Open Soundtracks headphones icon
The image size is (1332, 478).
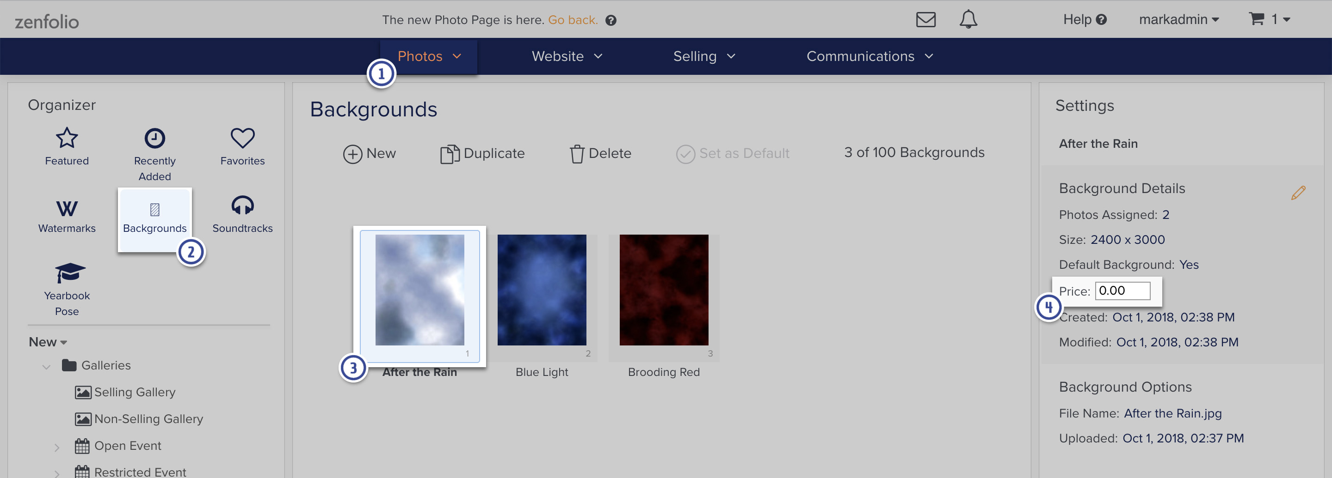242,206
